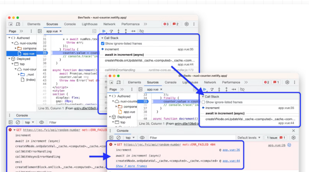Step over next function call in back window
Viewport: 309px width, 172px height.
click(111, 31)
